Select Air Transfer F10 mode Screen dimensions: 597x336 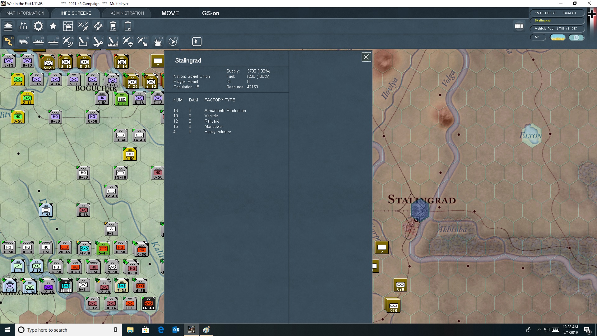coord(143,41)
